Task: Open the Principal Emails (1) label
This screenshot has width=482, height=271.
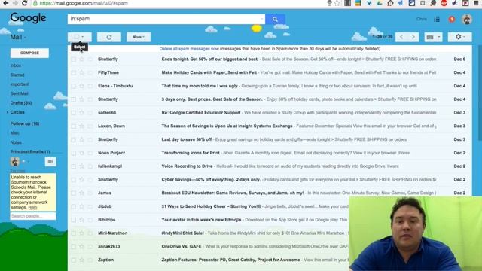Action: 30,152
